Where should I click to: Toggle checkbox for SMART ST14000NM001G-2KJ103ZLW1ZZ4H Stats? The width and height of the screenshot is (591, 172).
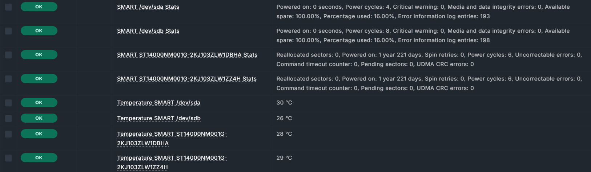[x=8, y=79]
